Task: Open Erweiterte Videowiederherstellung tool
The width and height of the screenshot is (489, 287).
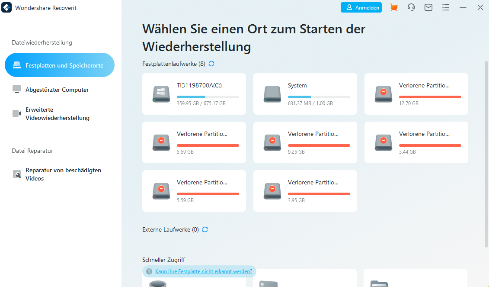Action: pyautogui.click(x=59, y=113)
